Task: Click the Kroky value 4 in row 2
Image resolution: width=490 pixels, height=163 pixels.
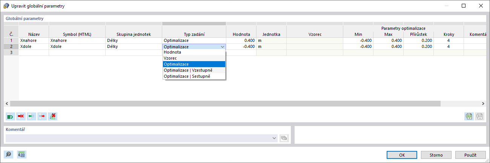Action: tap(449, 46)
